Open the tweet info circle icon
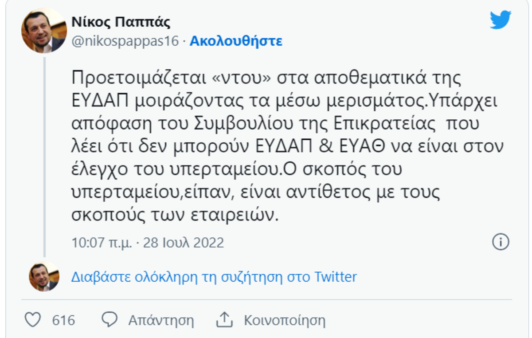Viewport: 532px width, 338px height. click(501, 242)
